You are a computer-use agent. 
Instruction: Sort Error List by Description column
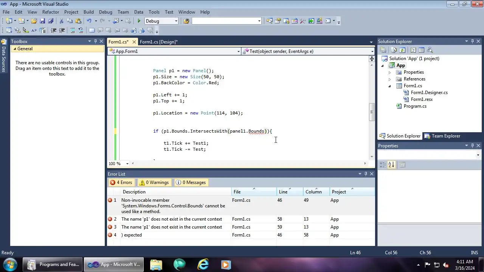coord(175,192)
